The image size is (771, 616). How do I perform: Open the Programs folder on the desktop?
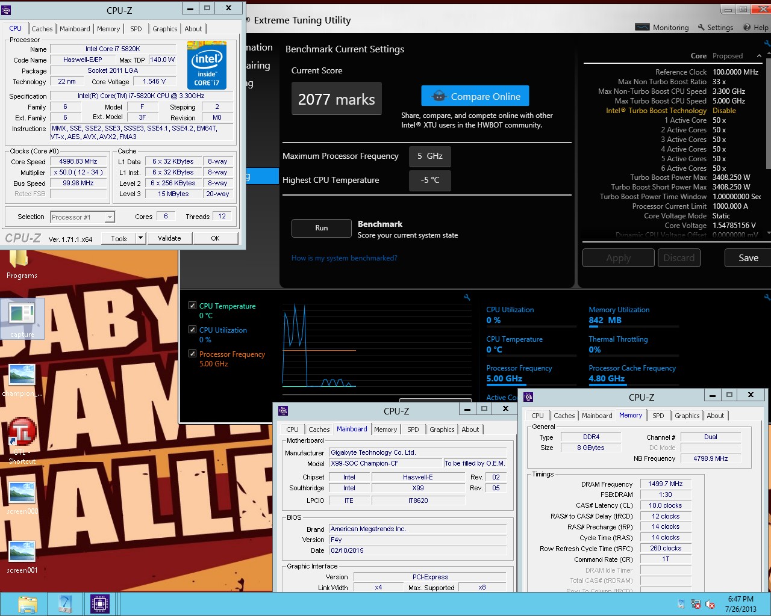22,265
